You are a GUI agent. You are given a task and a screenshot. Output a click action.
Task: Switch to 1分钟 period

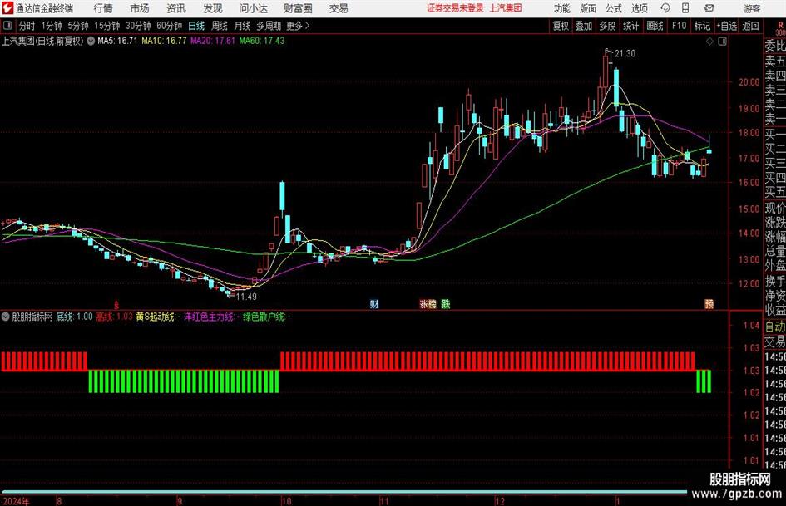pyautogui.click(x=51, y=26)
